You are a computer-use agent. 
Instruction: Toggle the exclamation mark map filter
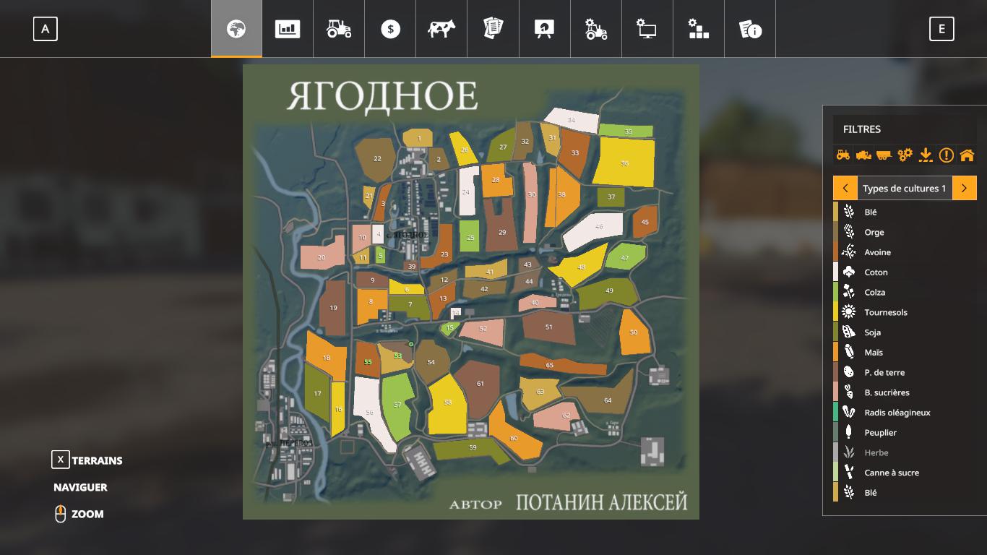point(946,155)
